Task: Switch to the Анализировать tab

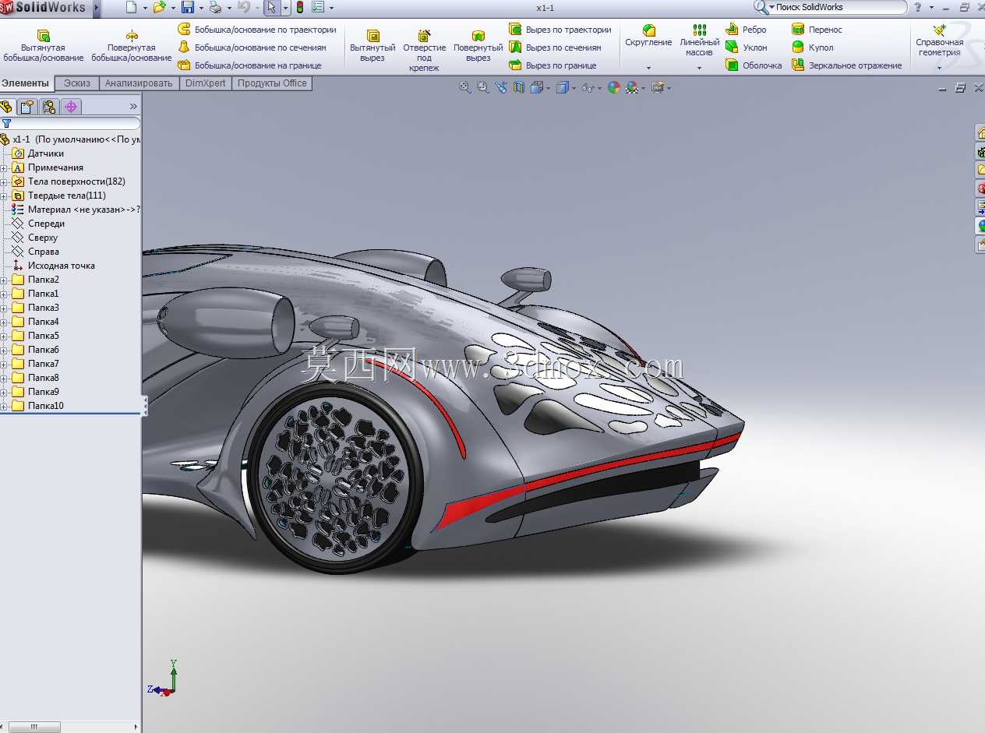Action: [139, 83]
